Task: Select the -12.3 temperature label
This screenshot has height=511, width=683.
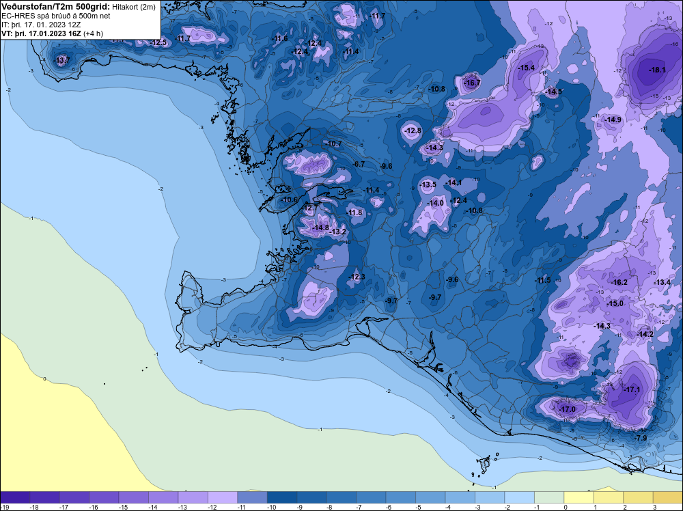Action: pyautogui.click(x=357, y=277)
